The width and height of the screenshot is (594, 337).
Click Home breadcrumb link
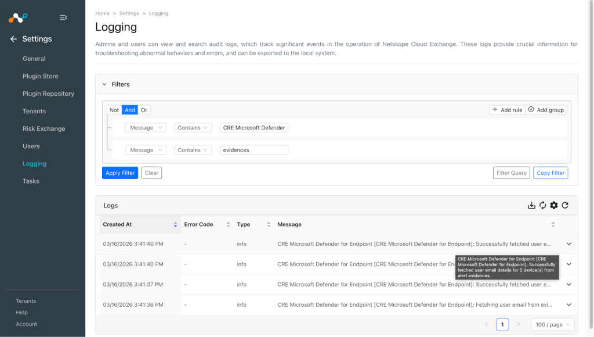pos(102,13)
